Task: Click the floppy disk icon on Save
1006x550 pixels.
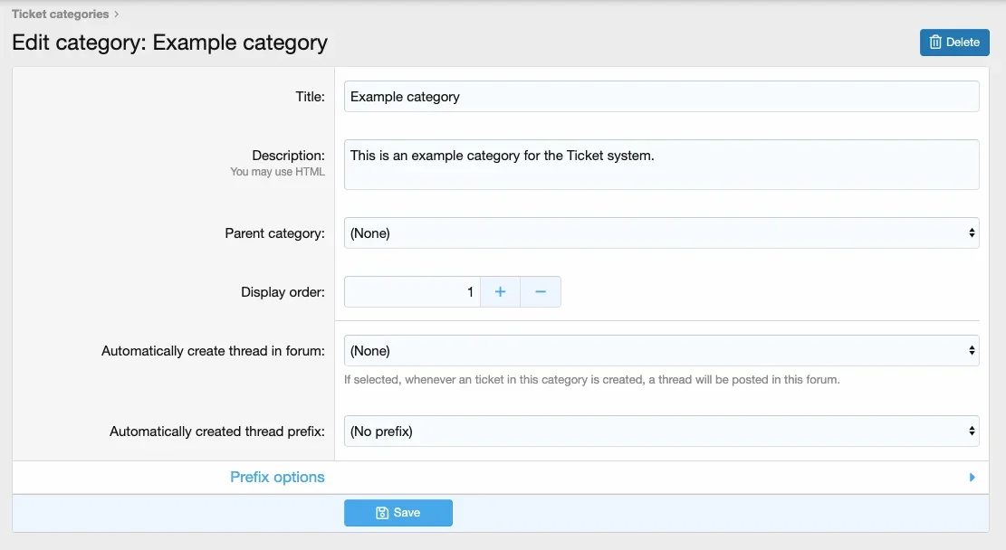Action: click(382, 513)
